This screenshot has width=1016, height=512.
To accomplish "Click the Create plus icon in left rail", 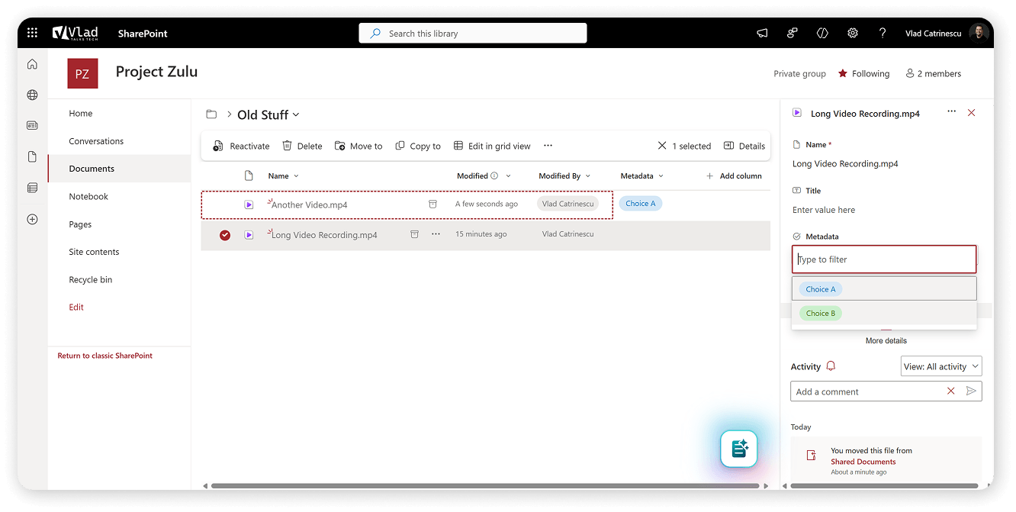I will [x=32, y=219].
